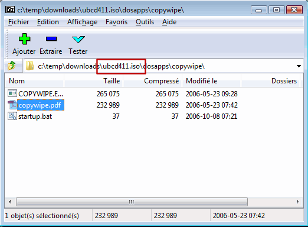The width and height of the screenshot is (308, 227).
Task: Click the COPYWIPE.E... file icon
Action: pyautogui.click(x=12, y=93)
